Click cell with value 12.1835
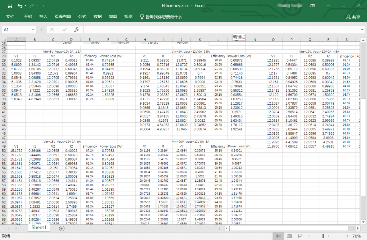This screenshot has width=367, height=240. [273, 60]
